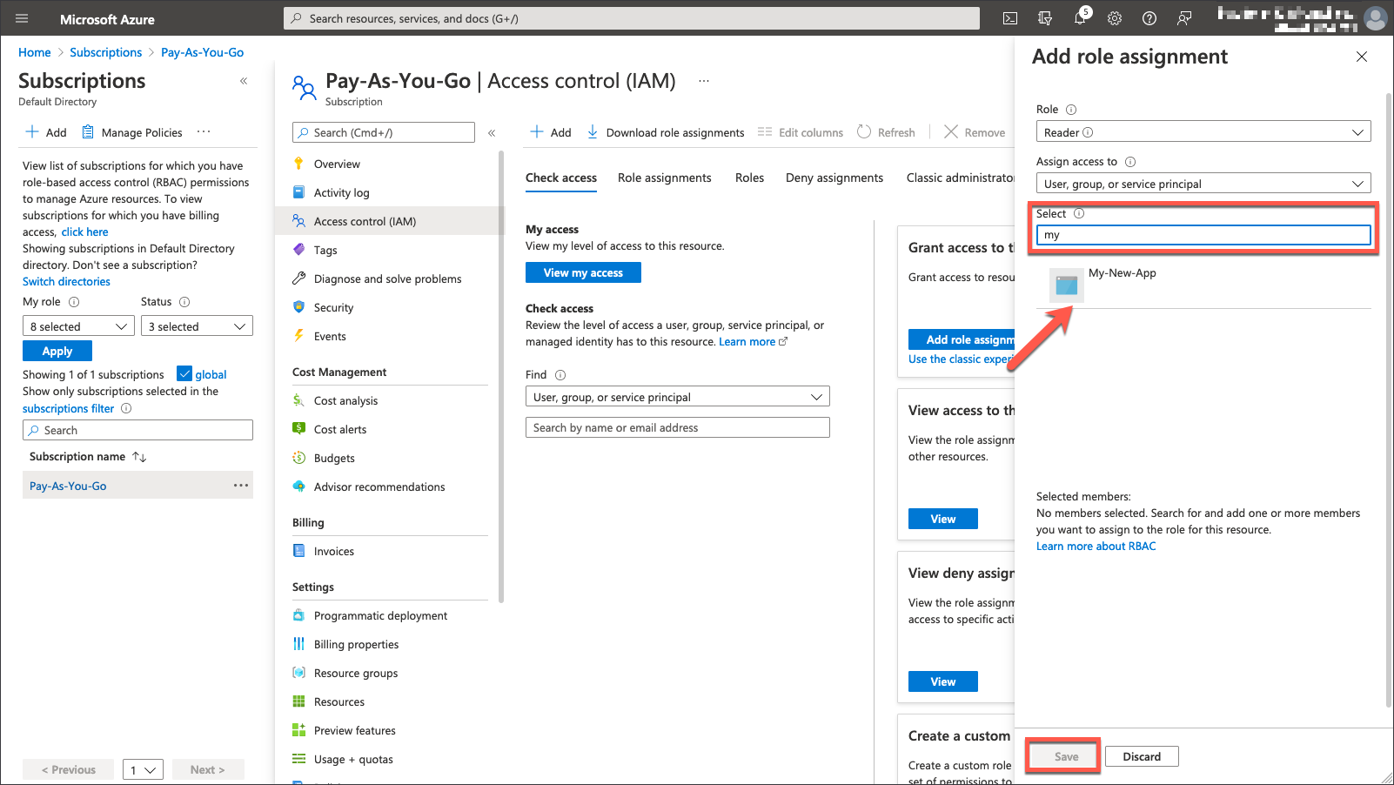Focus the Select member search field
This screenshot has height=785, width=1394.
click(x=1203, y=235)
